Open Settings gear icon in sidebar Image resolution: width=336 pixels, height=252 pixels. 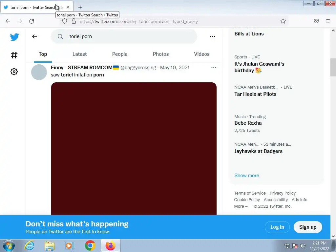14,72
